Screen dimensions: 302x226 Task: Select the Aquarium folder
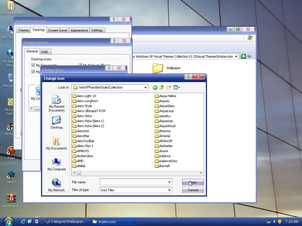click(164, 121)
